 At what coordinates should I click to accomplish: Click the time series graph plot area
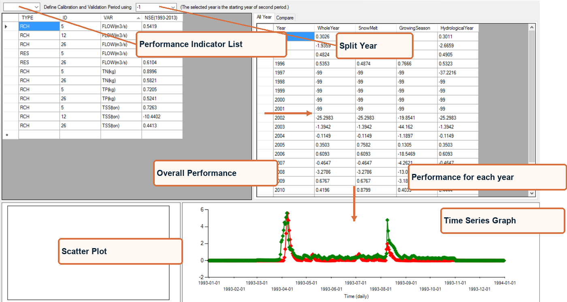coord(356,243)
